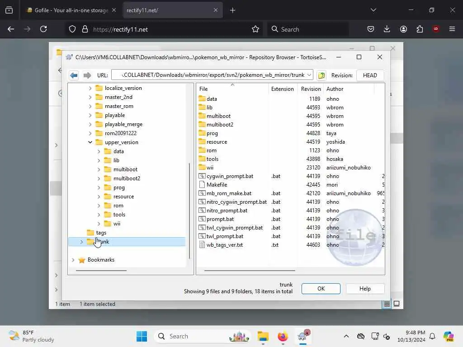Click the Firefox search box

pyautogui.click(x=308, y=29)
